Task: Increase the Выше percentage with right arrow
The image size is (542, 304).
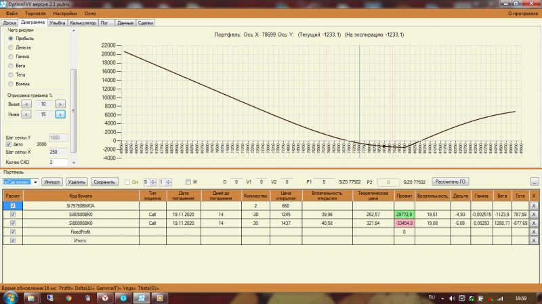Action: (x=60, y=104)
